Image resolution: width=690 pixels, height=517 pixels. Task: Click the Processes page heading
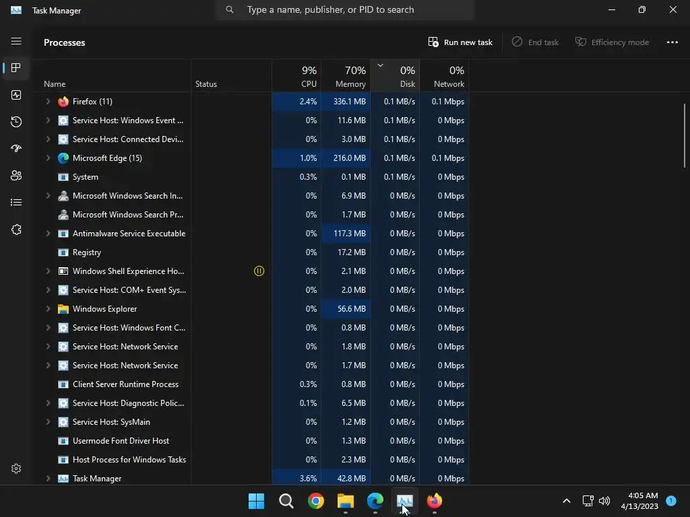coord(64,42)
